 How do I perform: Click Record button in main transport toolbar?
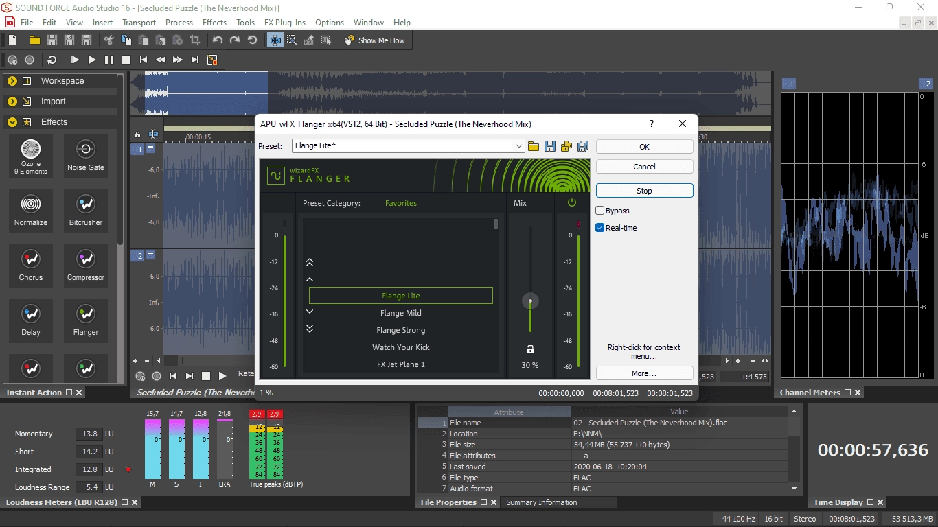point(30,60)
